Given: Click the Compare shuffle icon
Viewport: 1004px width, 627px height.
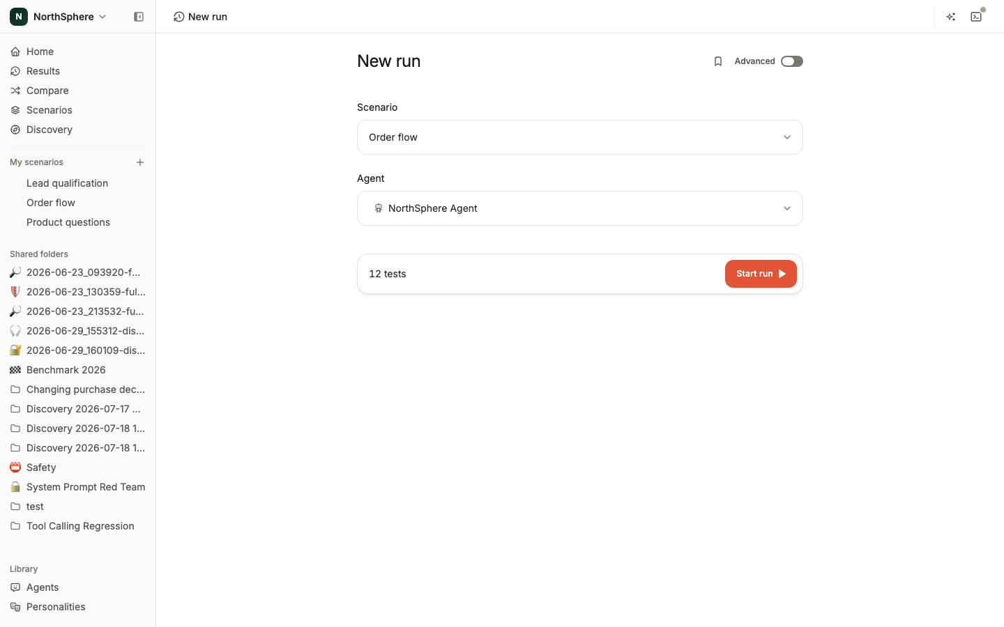Looking at the screenshot, I should (15, 91).
